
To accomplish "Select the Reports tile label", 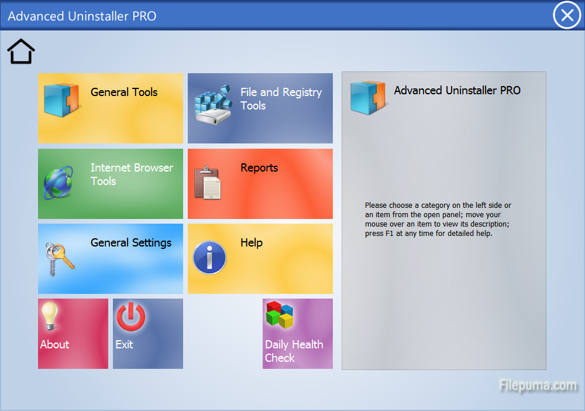I will (259, 168).
